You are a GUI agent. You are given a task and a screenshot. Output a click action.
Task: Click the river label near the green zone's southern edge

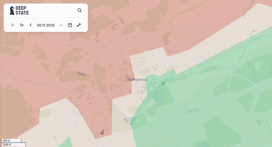click(128, 122)
